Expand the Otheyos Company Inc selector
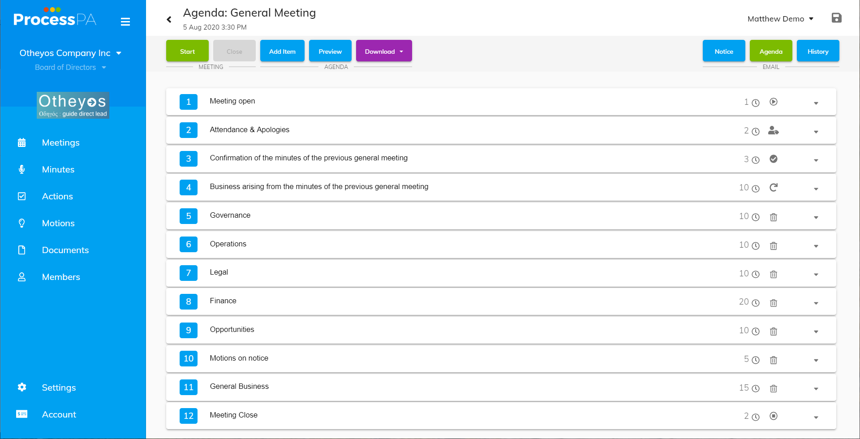Viewport: 860px width, 439px height. [70, 53]
